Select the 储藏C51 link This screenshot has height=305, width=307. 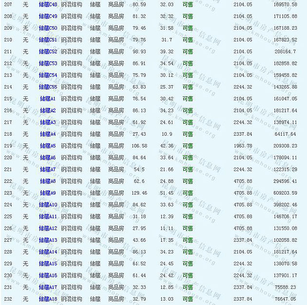tap(48, 40)
